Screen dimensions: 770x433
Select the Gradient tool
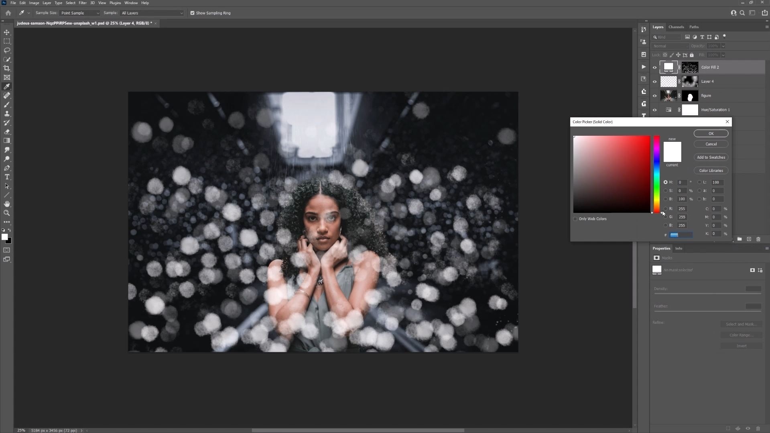[x=7, y=141]
